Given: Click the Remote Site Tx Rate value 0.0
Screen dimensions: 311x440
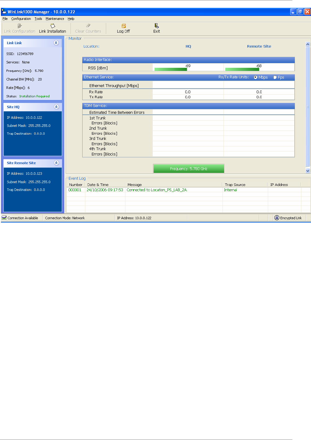Looking at the screenshot, I should tap(259, 97).
